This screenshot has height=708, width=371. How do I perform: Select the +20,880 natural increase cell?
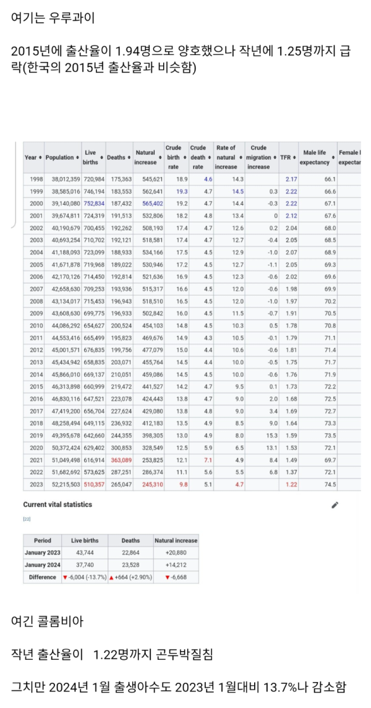pyautogui.click(x=176, y=553)
